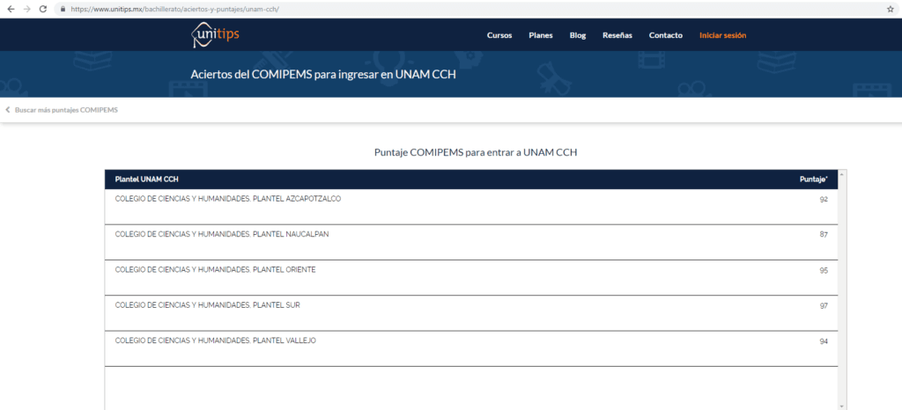The width and height of the screenshot is (902, 410).
Task: Open the Planes menu item
Action: [x=540, y=35]
